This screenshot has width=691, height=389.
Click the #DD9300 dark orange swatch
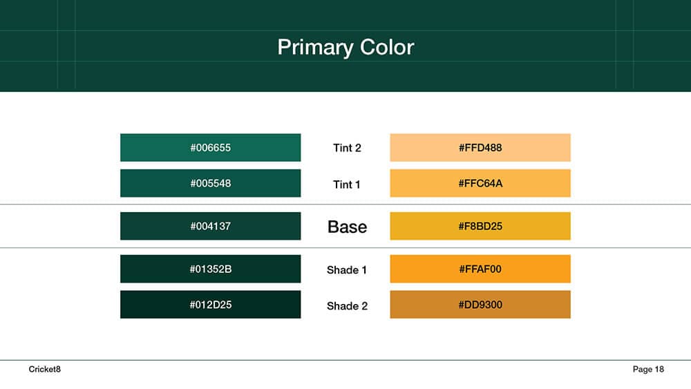click(x=480, y=305)
